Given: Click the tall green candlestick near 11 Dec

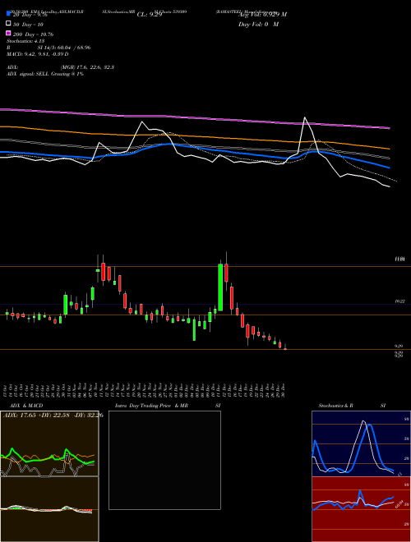Looking at the screenshot, I should 220,287.
